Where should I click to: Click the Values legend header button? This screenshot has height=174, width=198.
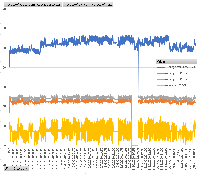click(x=177, y=61)
